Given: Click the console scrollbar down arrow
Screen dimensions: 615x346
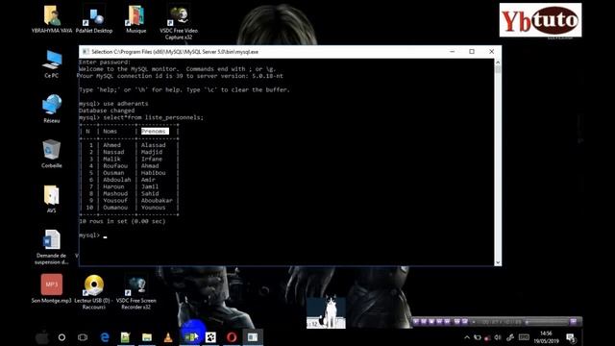Looking at the screenshot, I should coord(498,262).
